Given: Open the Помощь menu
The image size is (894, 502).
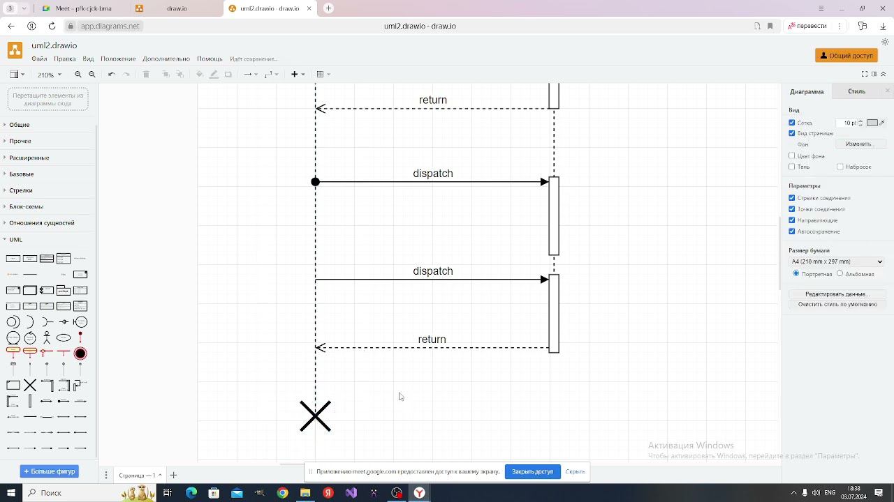Looking at the screenshot, I should tap(210, 59).
